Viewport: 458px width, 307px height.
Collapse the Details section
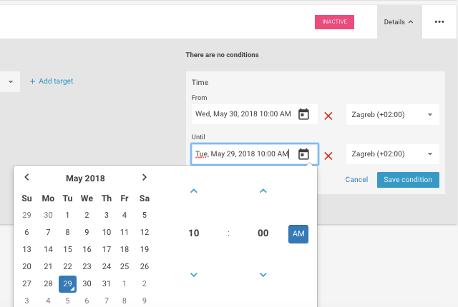click(399, 22)
